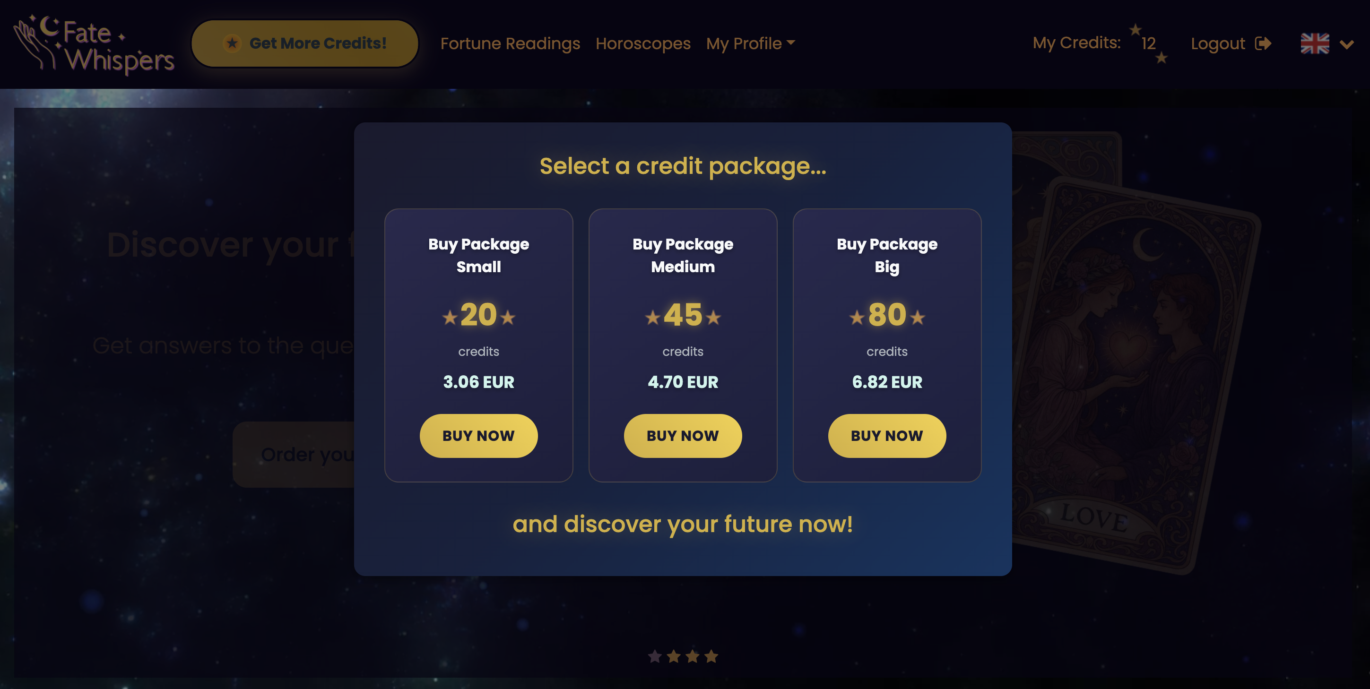Click the star left of 80 credits
Viewport: 1370px width, 689px height.
[x=856, y=318]
